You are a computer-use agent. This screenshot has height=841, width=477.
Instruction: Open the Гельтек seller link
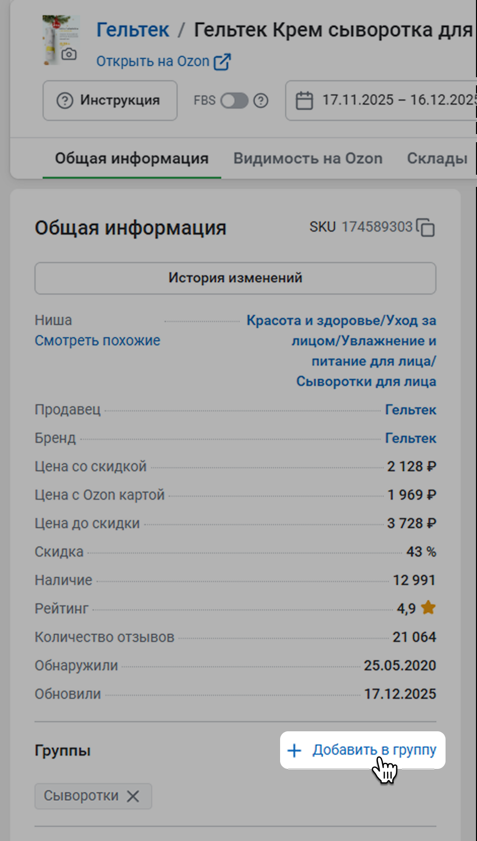point(410,410)
